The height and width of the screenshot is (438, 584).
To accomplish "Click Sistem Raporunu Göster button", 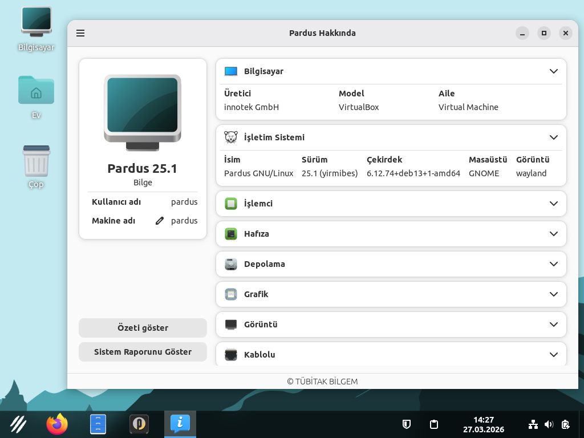I will pos(143,352).
